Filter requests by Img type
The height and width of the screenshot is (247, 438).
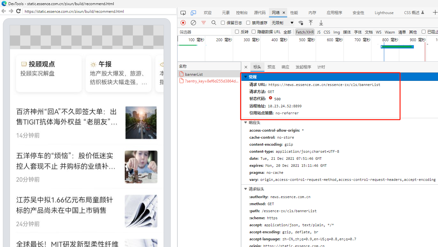click(x=337, y=32)
